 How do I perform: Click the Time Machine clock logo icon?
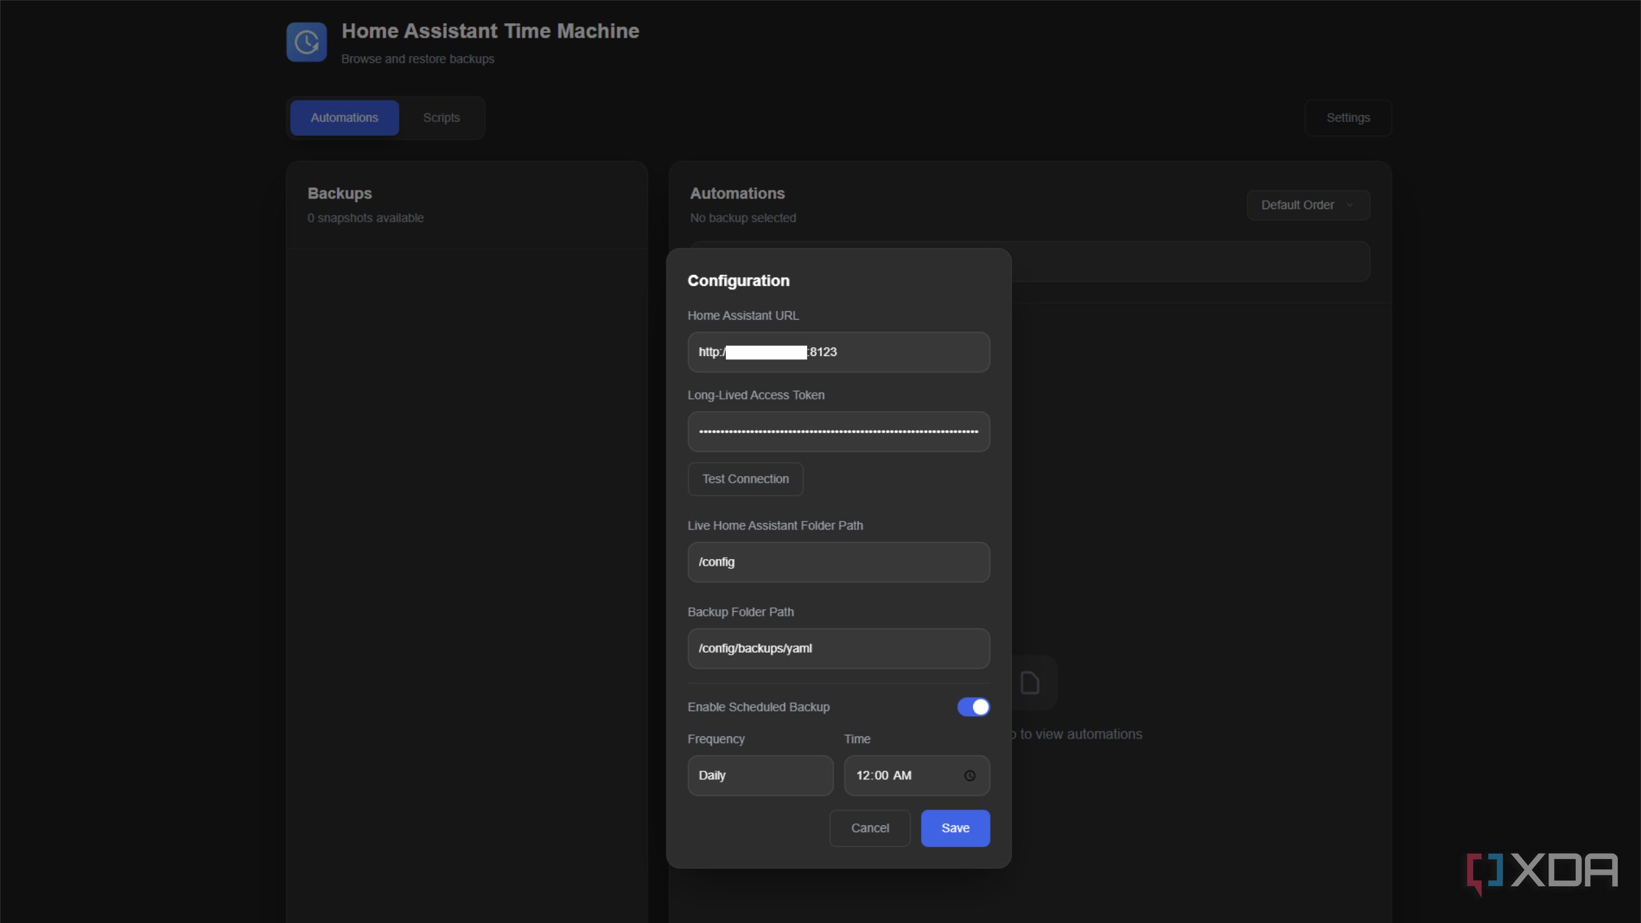tap(307, 42)
